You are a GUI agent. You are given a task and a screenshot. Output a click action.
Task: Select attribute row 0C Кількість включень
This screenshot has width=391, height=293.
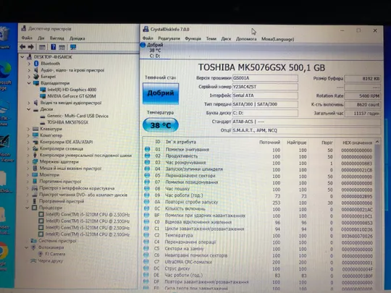(258, 209)
